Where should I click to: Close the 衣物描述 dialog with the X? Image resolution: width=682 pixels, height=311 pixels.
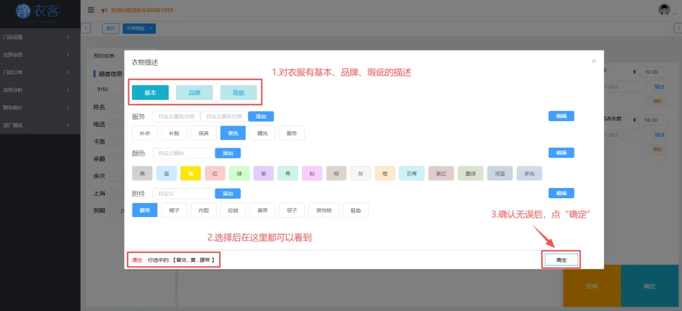(x=593, y=61)
